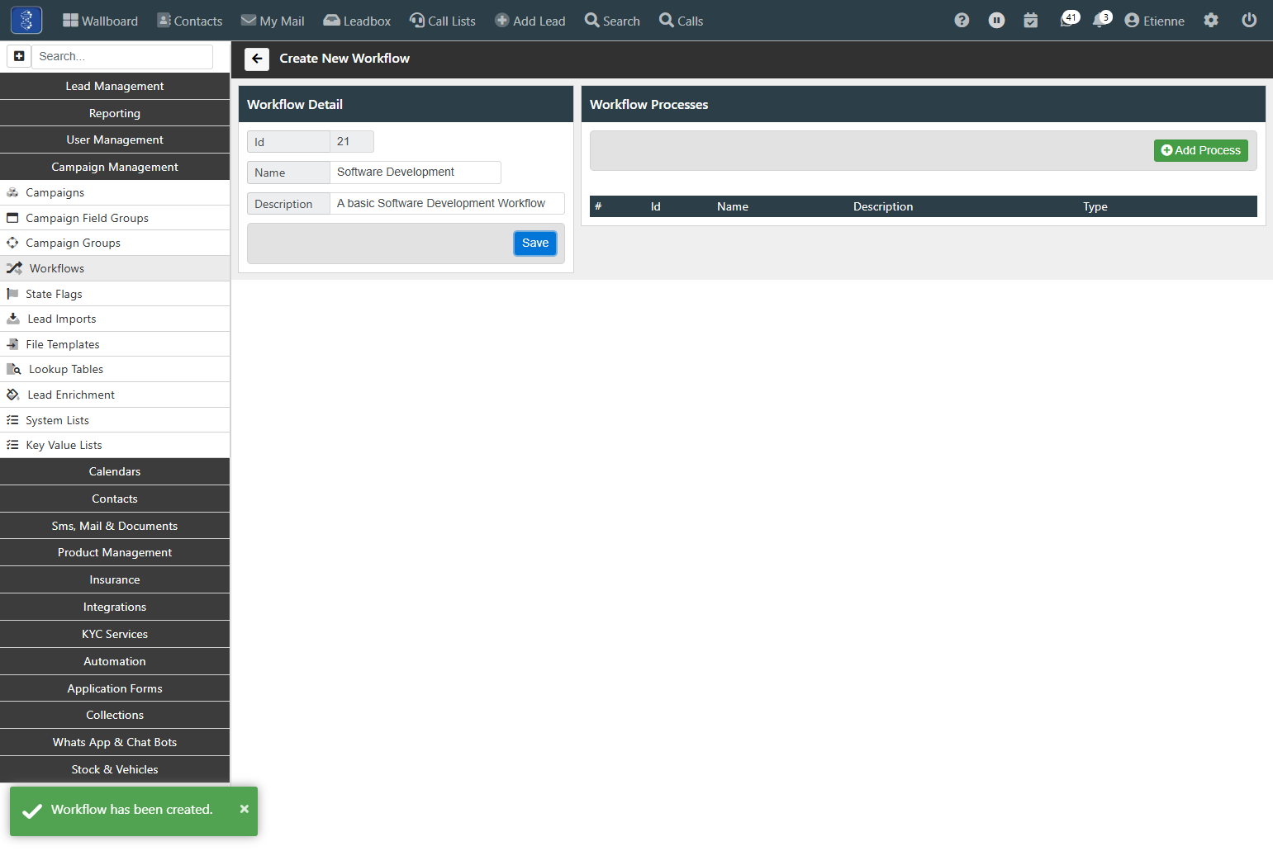This screenshot has height=851, width=1273.
Task: Select Workflows in the sidebar
Action: 115,268
